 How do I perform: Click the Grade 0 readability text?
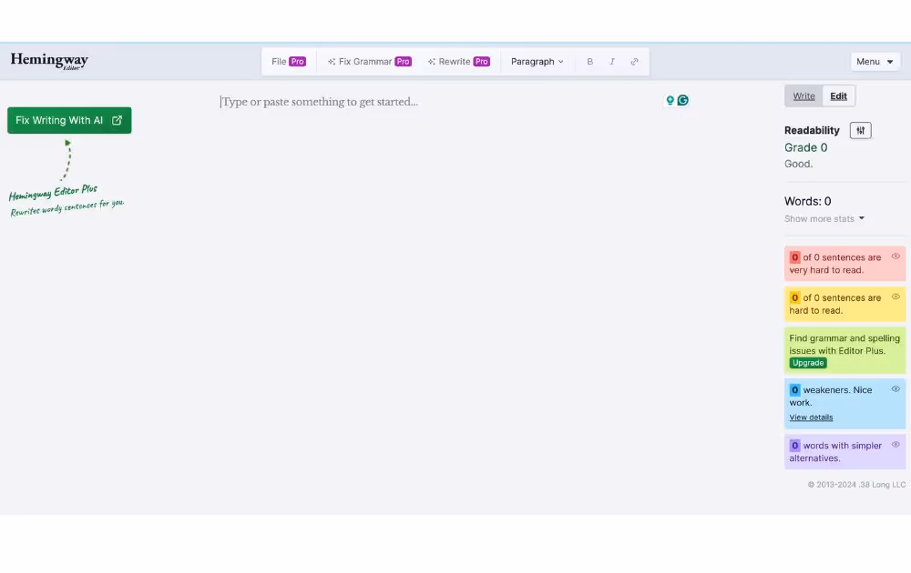click(806, 148)
